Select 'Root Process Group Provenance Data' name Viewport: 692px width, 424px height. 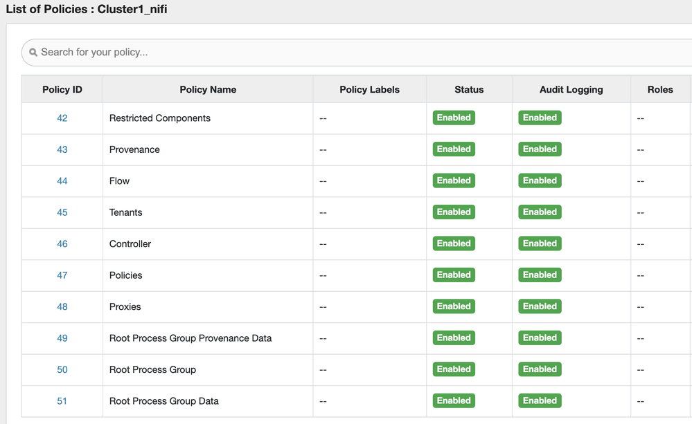[x=190, y=338]
